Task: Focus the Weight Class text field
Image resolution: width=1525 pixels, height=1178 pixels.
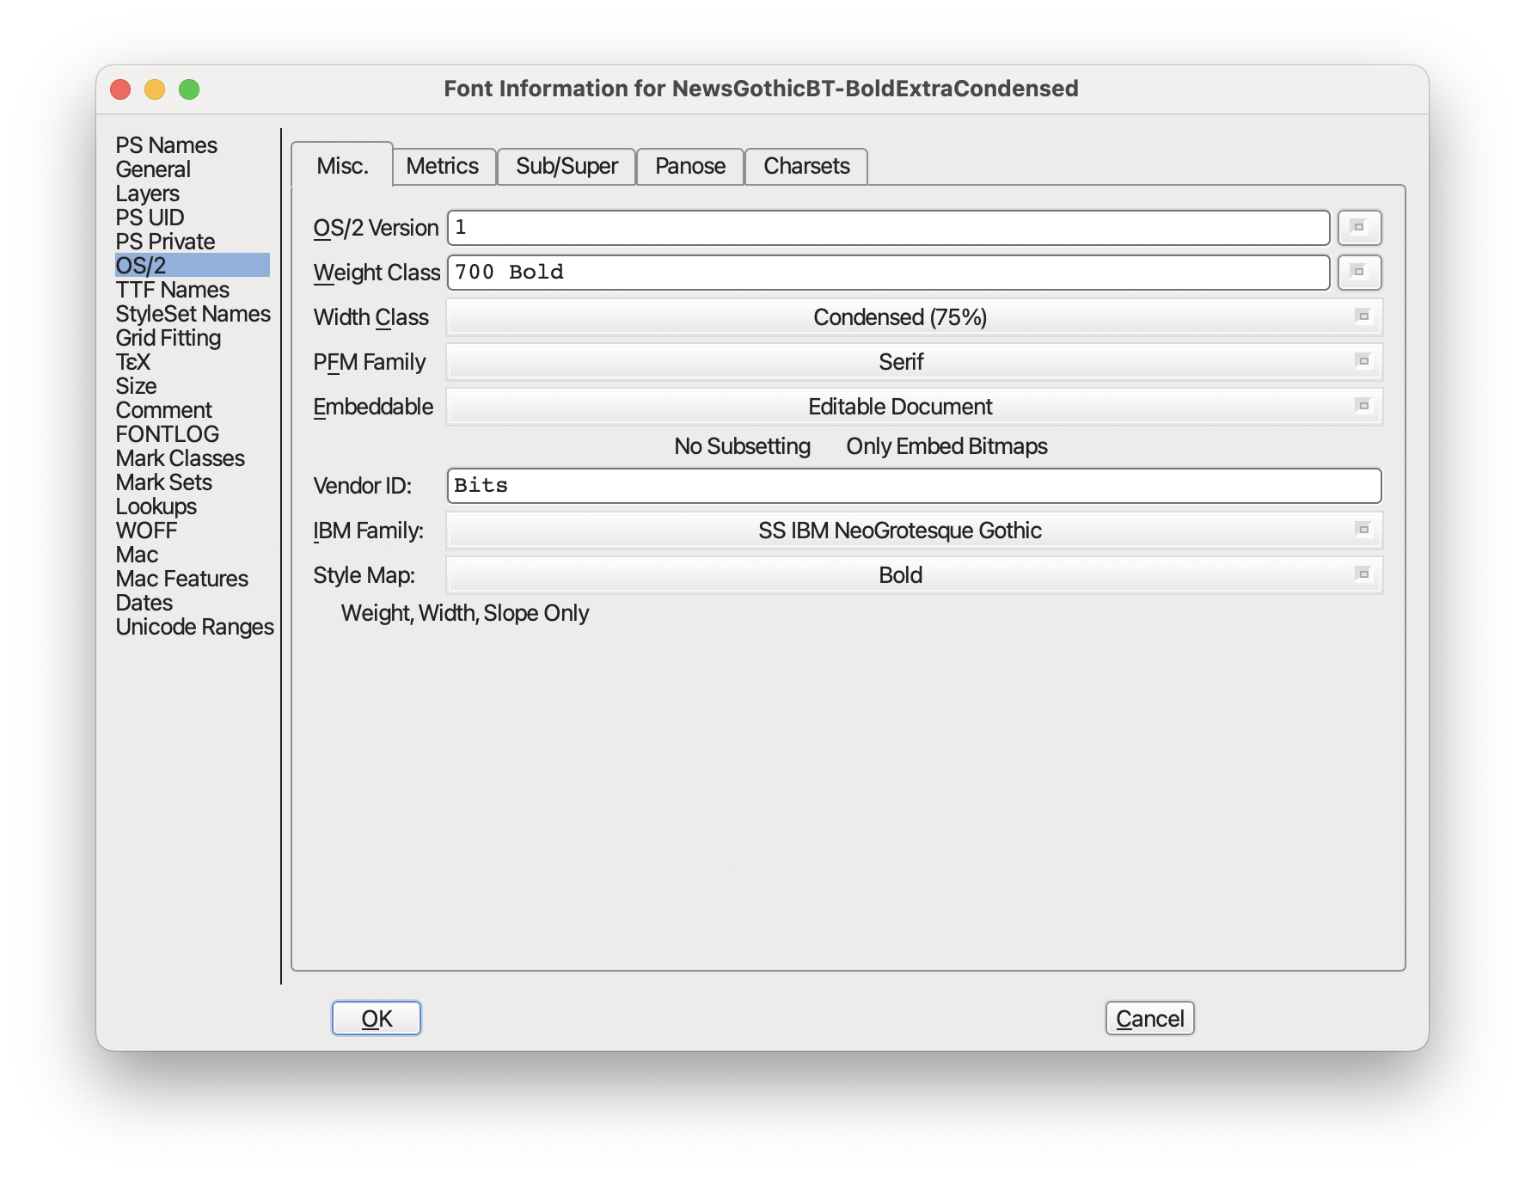Action: 888,273
